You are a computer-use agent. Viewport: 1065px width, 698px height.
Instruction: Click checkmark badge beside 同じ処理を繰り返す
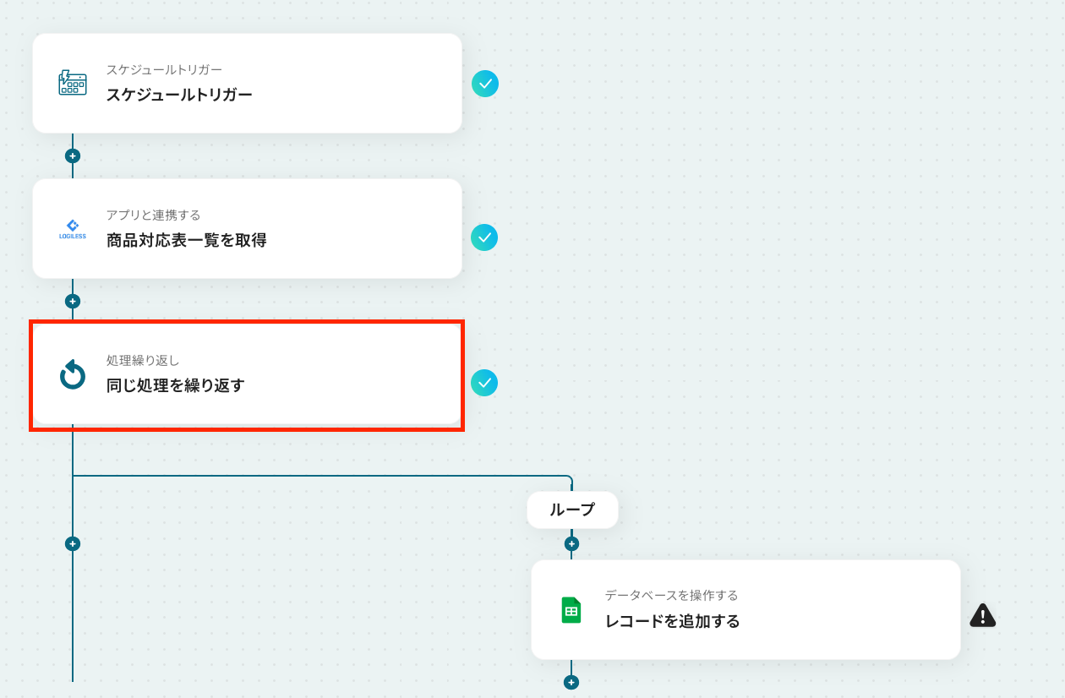pos(484,383)
